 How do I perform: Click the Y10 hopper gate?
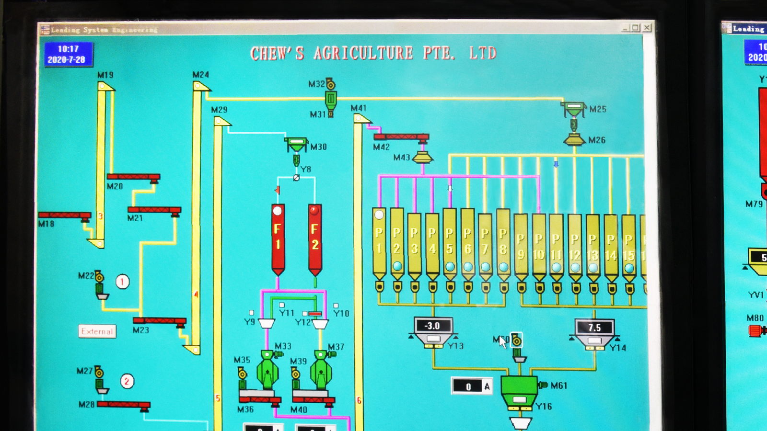320,324
